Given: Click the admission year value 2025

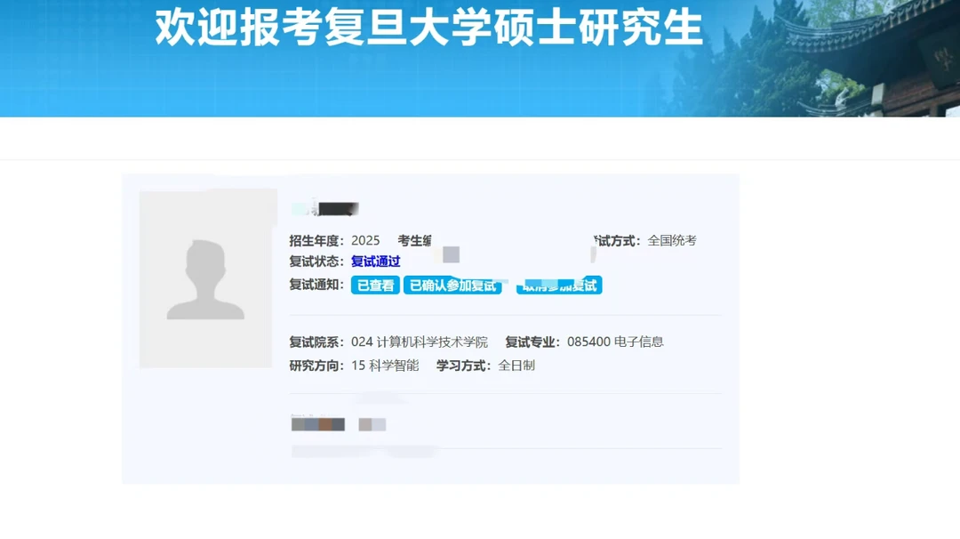Looking at the screenshot, I should tap(365, 241).
